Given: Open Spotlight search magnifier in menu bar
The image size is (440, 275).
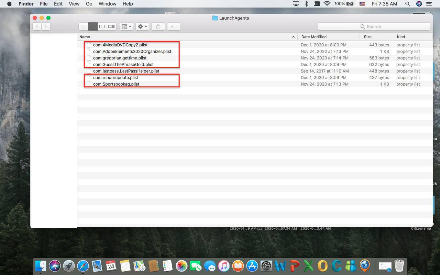Looking at the screenshot, I should coord(408,4).
